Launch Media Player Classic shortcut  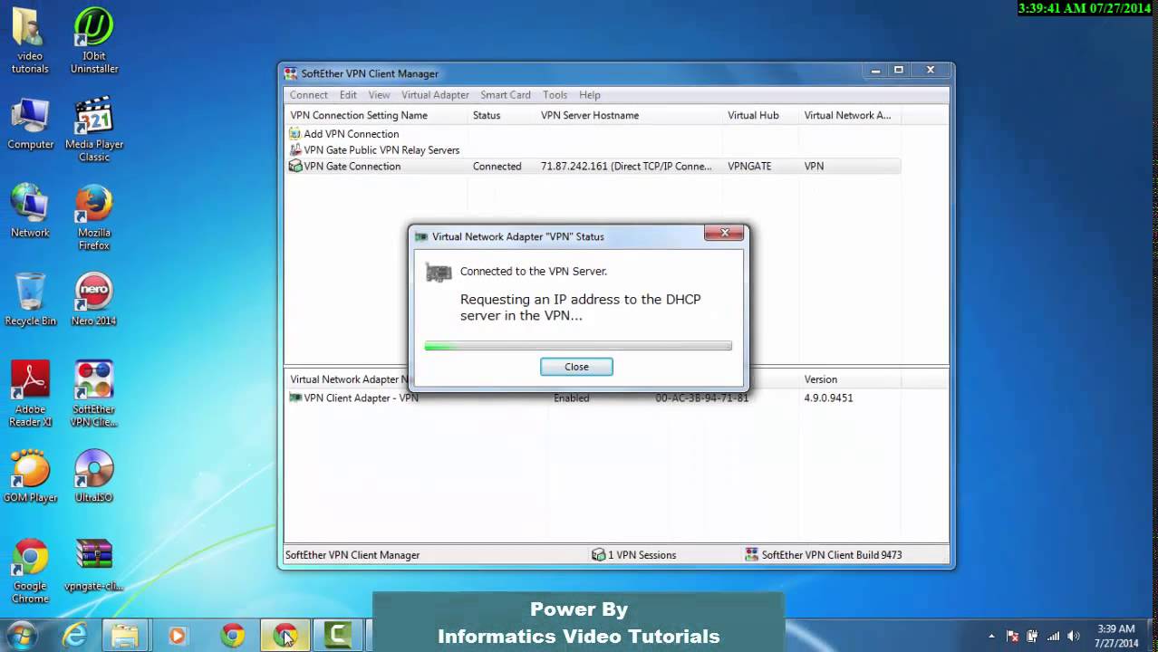(94, 129)
